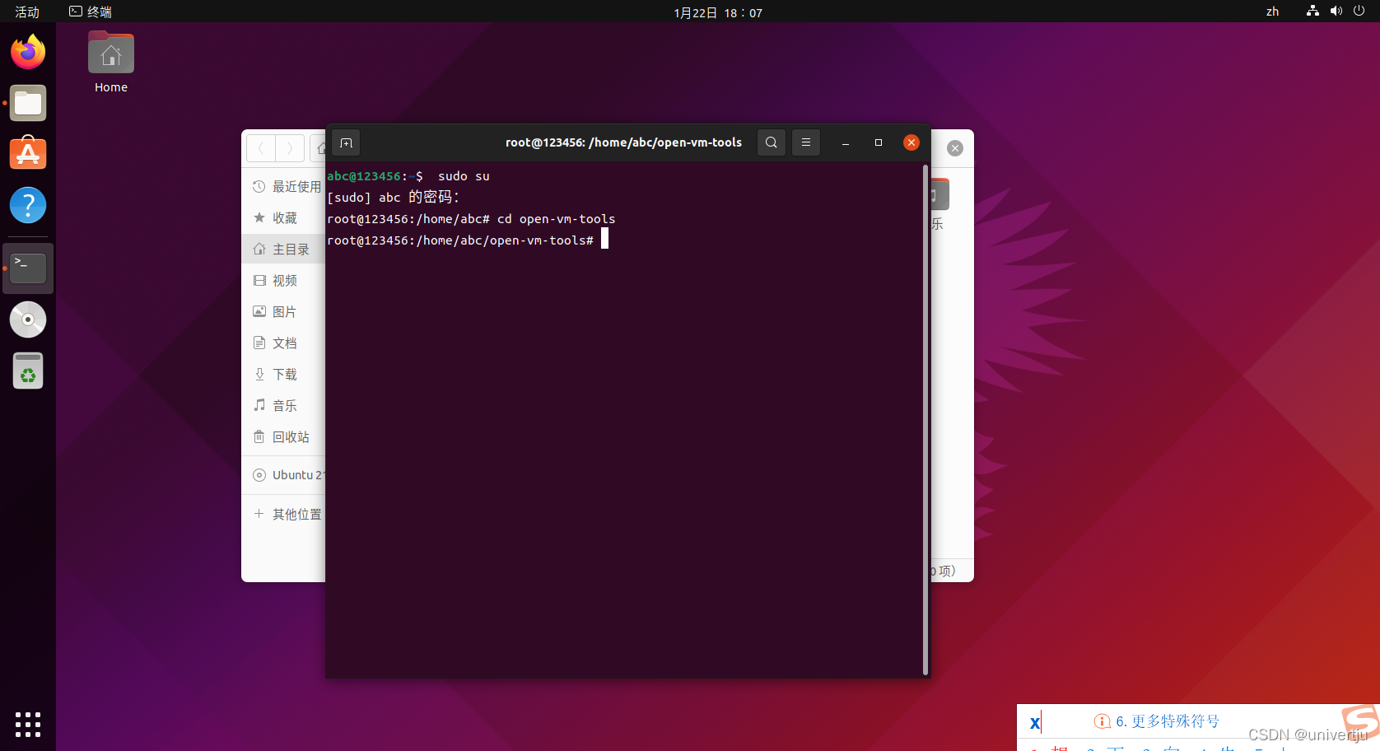The width and height of the screenshot is (1380, 751).
Task: Open 视频 folder in sidebar
Action: click(284, 281)
